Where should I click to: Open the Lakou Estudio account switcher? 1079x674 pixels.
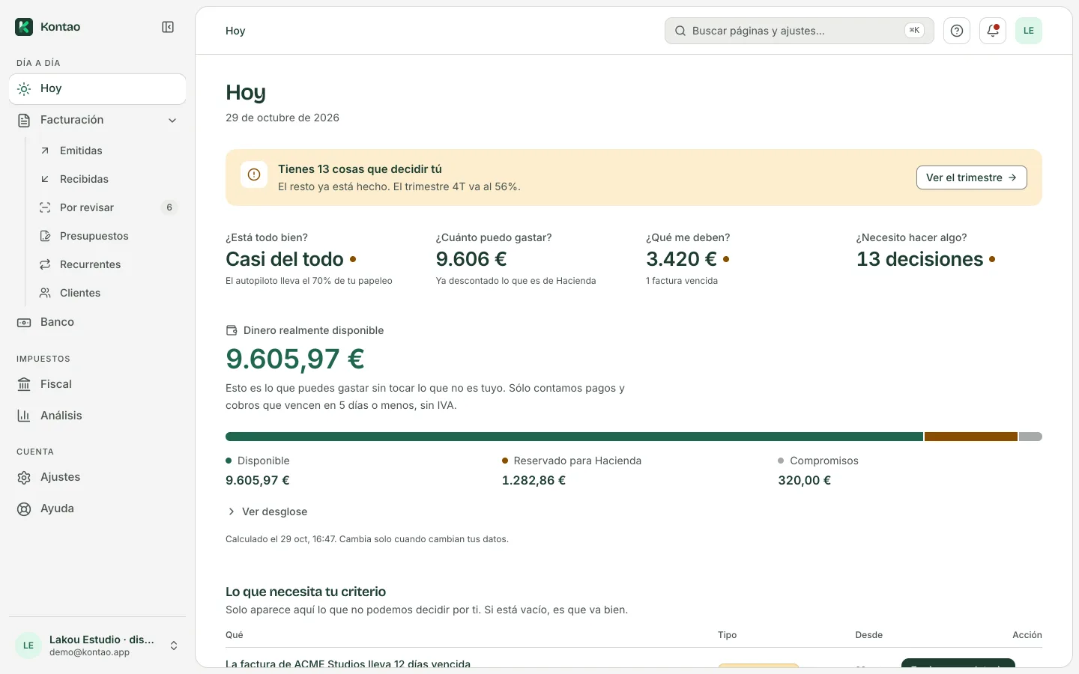97,646
